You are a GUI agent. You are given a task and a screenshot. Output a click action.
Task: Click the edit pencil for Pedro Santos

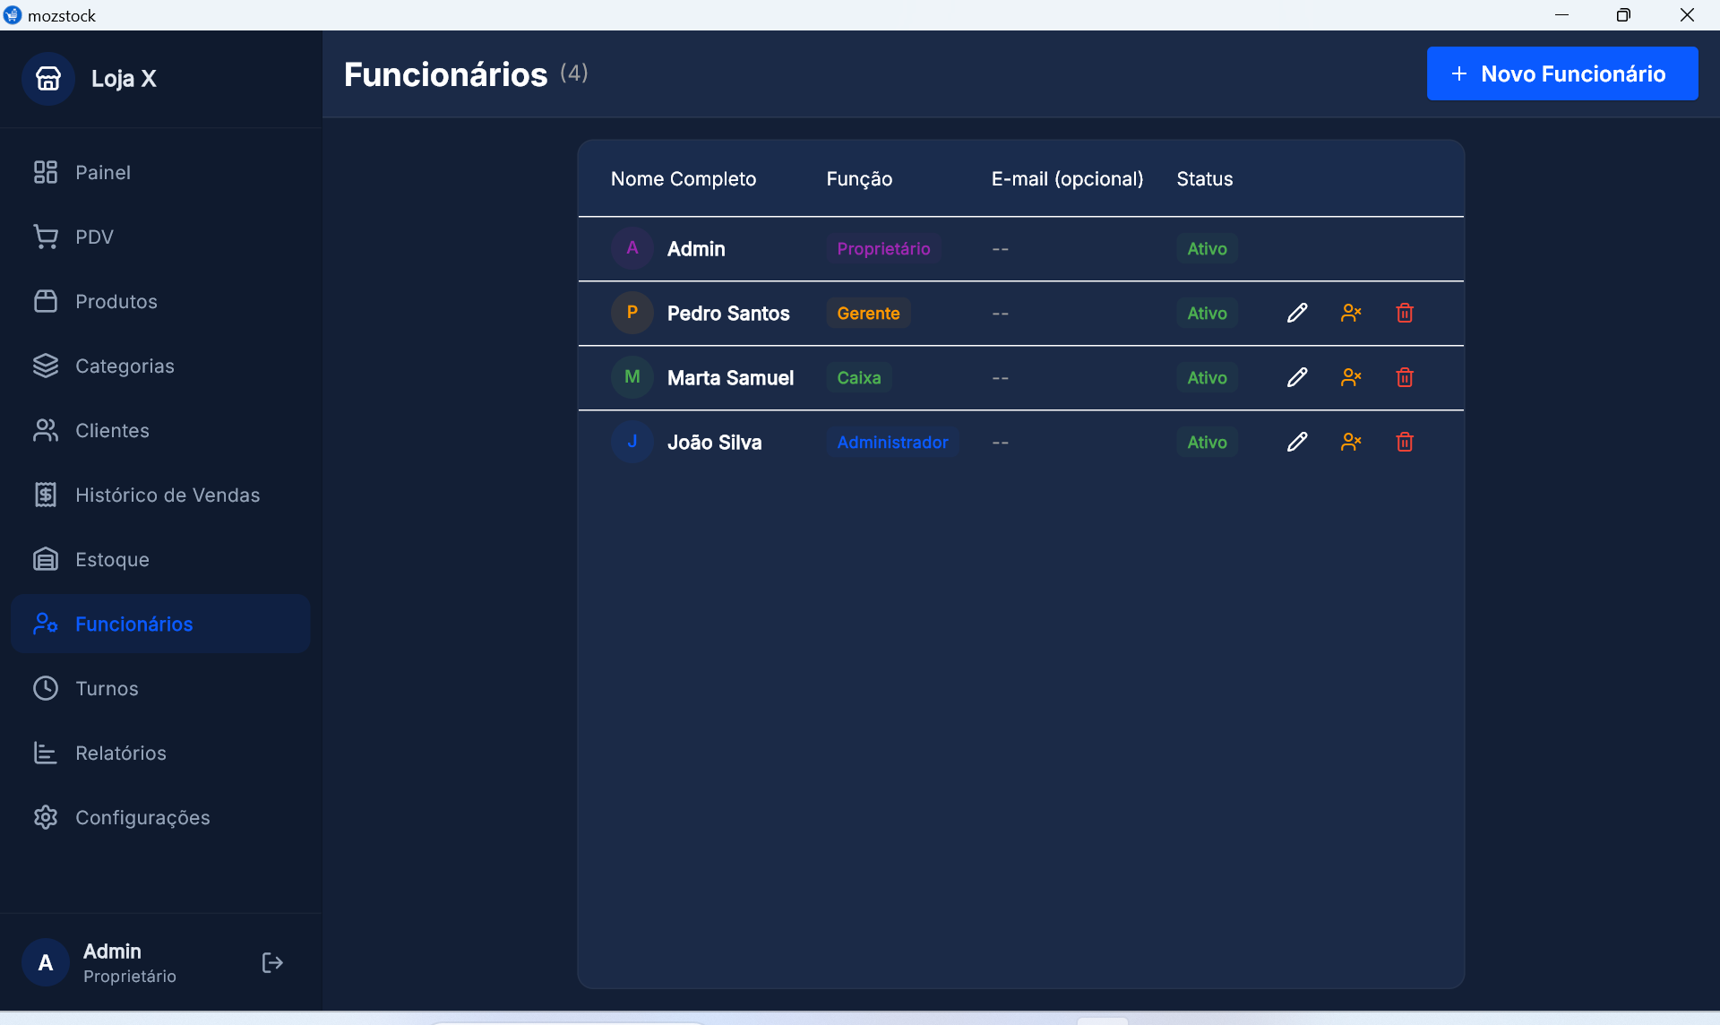pyautogui.click(x=1296, y=313)
